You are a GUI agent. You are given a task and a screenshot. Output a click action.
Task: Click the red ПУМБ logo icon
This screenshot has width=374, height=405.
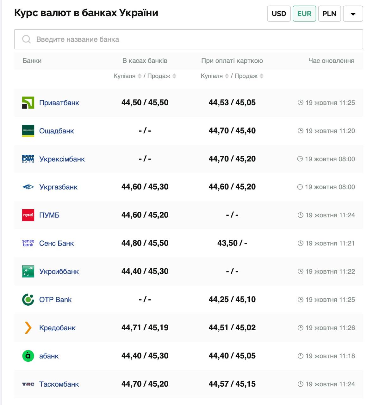28,215
